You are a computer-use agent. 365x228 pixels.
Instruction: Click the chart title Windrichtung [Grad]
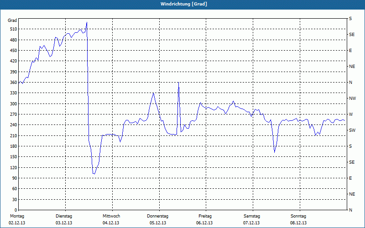click(184, 4)
